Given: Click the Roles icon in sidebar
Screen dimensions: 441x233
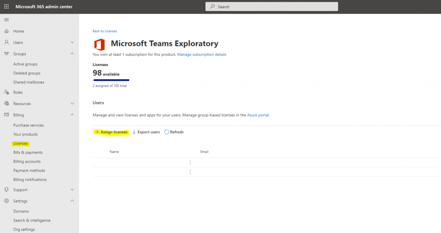Looking at the screenshot, I should pos(6,92).
